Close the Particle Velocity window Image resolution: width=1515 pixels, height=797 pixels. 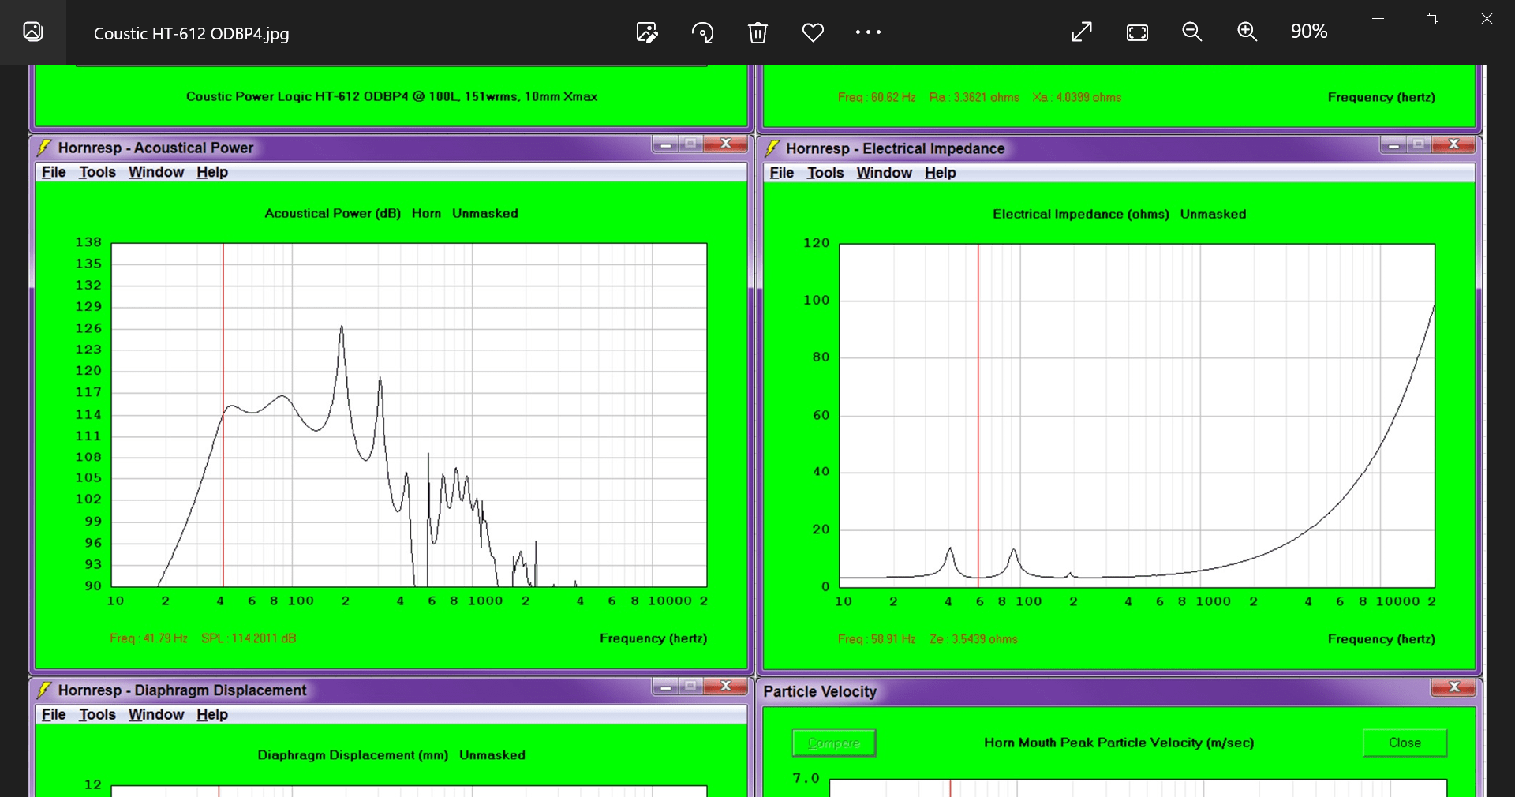click(1453, 687)
